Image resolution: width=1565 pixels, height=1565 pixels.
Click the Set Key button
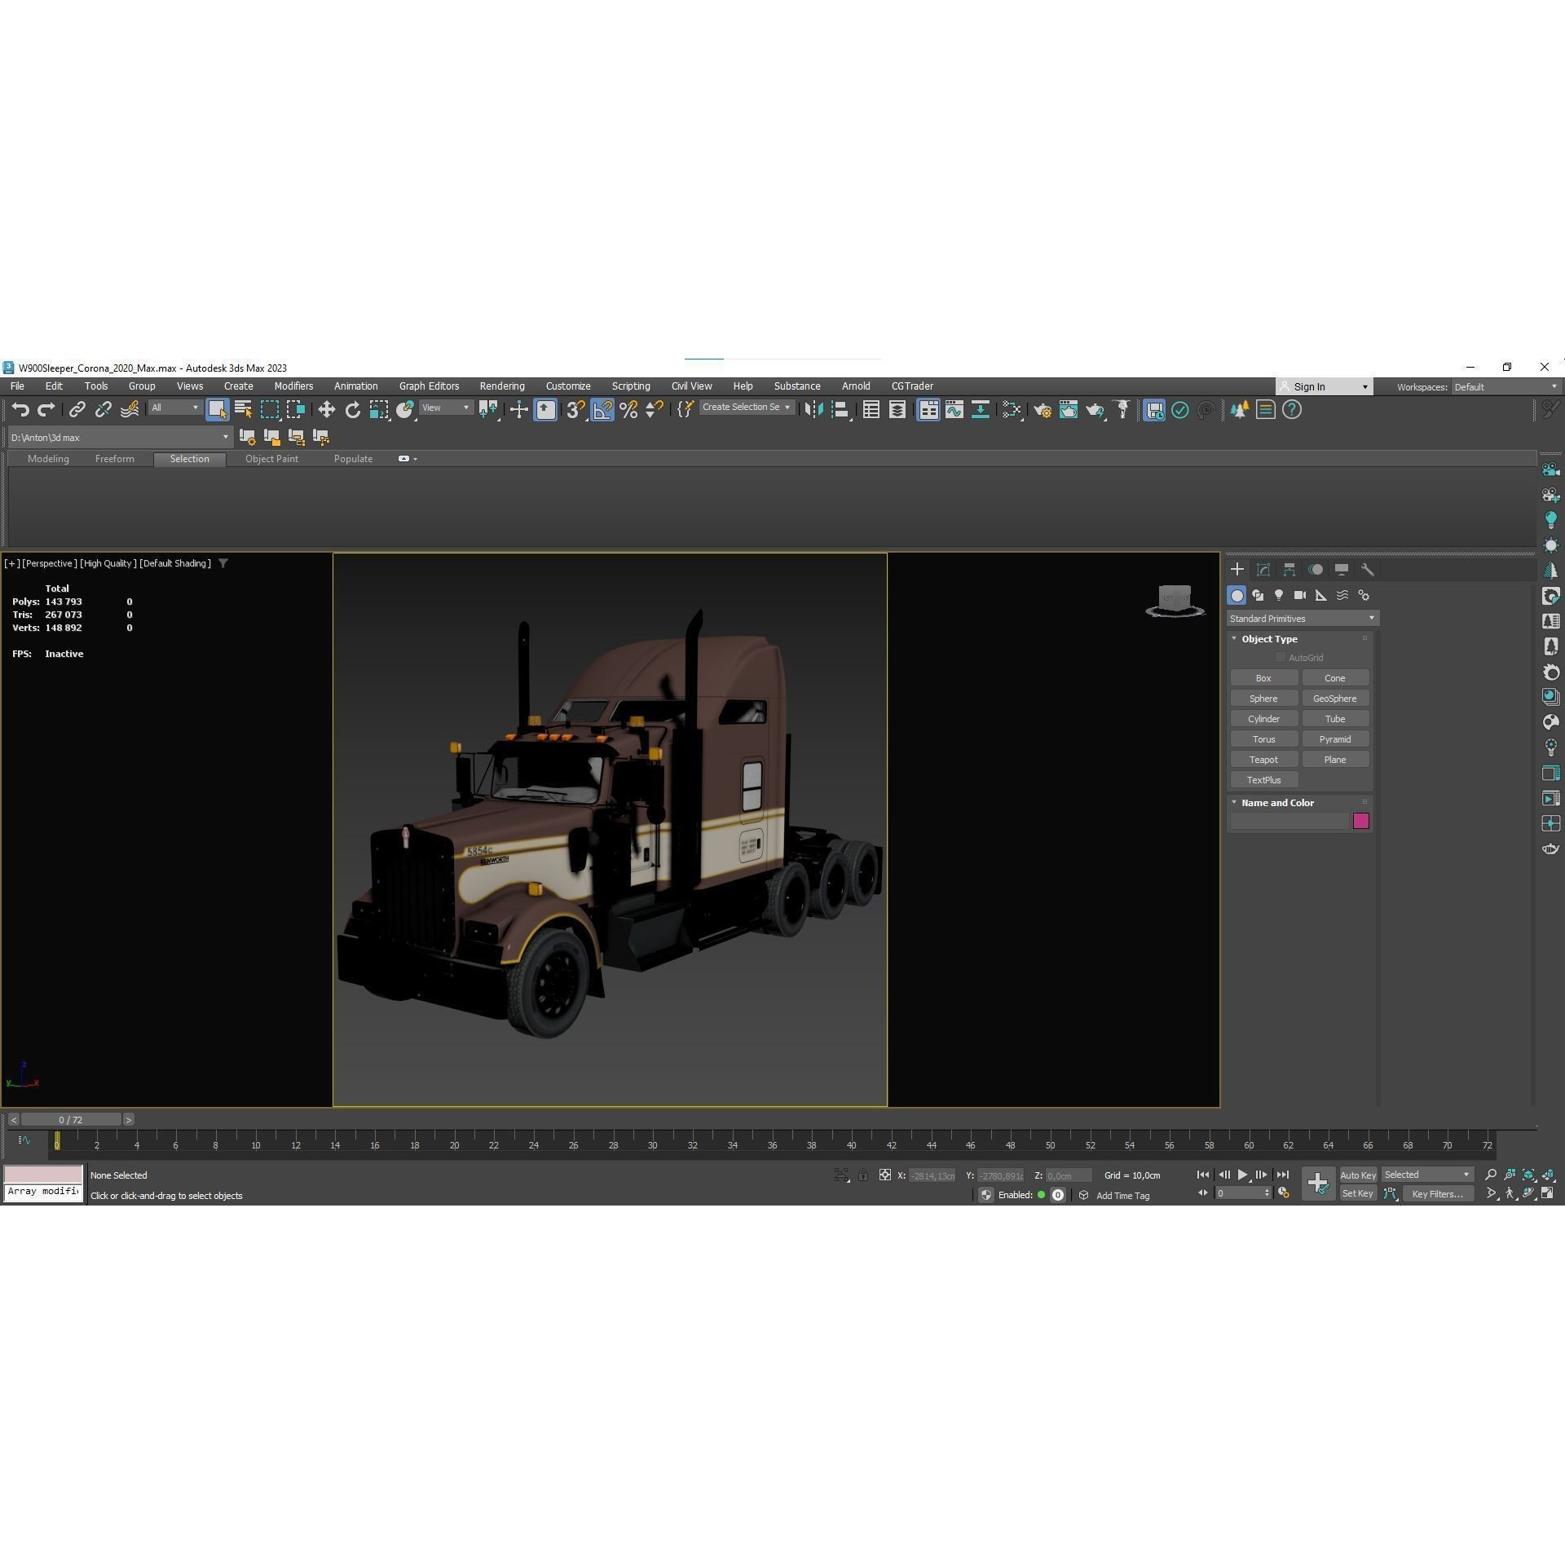click(1358, 1192)
